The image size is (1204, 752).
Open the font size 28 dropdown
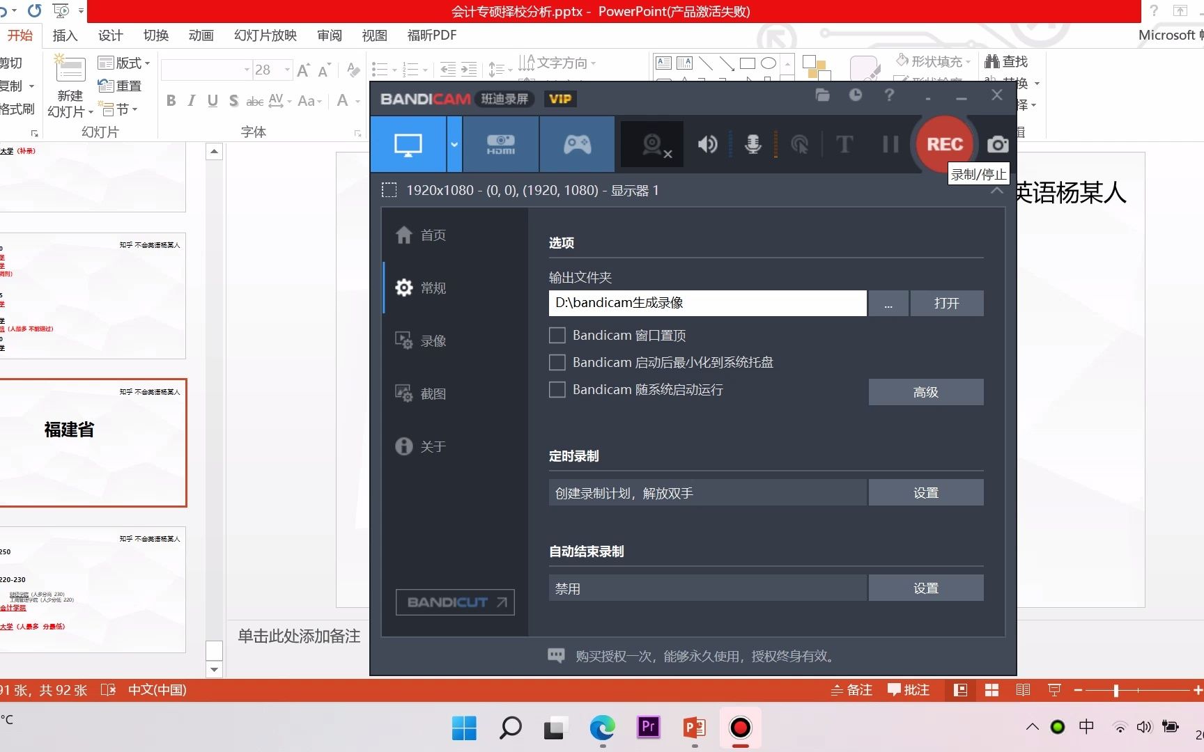coord(287,70)
